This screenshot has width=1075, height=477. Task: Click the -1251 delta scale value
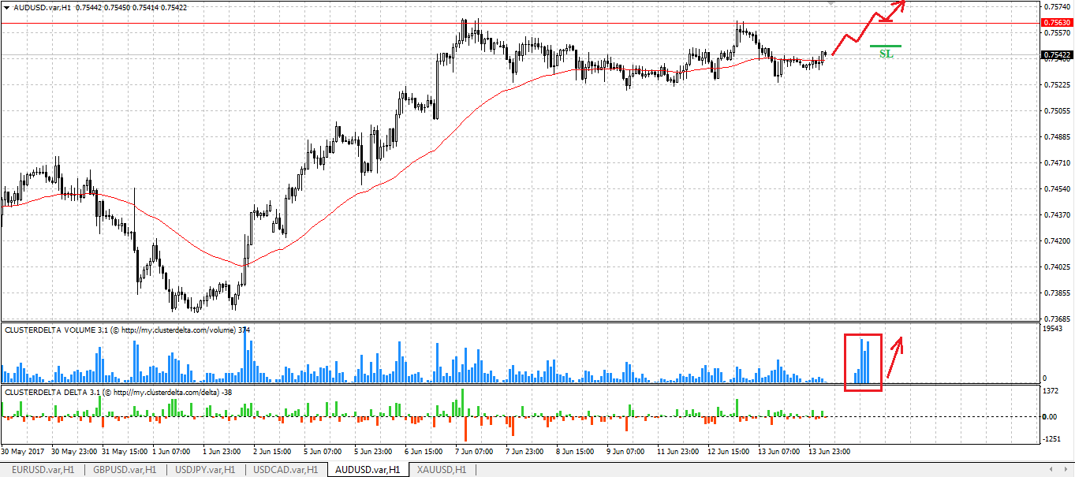[1053, 440]
